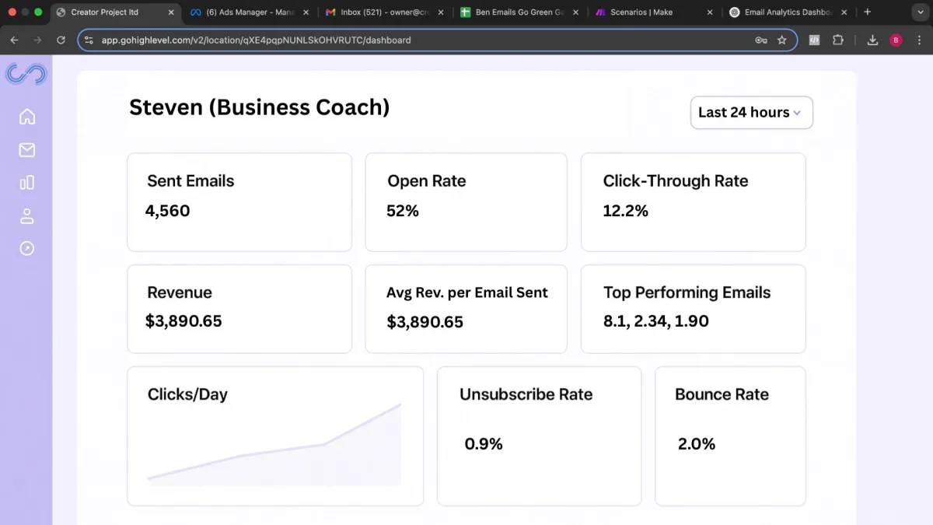Expand the Last 24 hours dropdown
The height and width of the screenshot is (525, 933).
(751, 113)
